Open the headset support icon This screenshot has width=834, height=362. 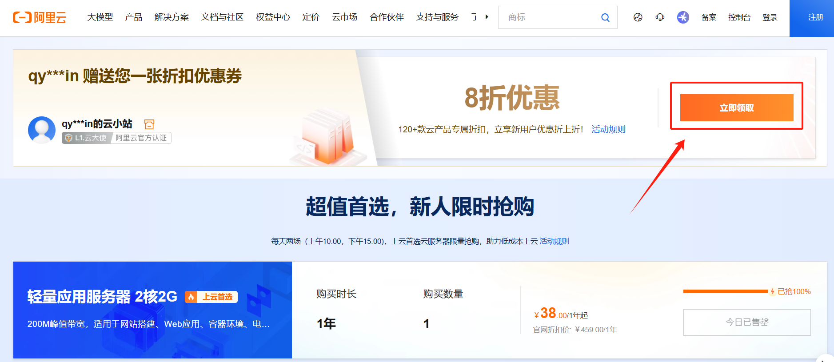[660, 17]
